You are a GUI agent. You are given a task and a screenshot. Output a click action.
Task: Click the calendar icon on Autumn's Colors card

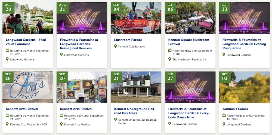[224, 115]
